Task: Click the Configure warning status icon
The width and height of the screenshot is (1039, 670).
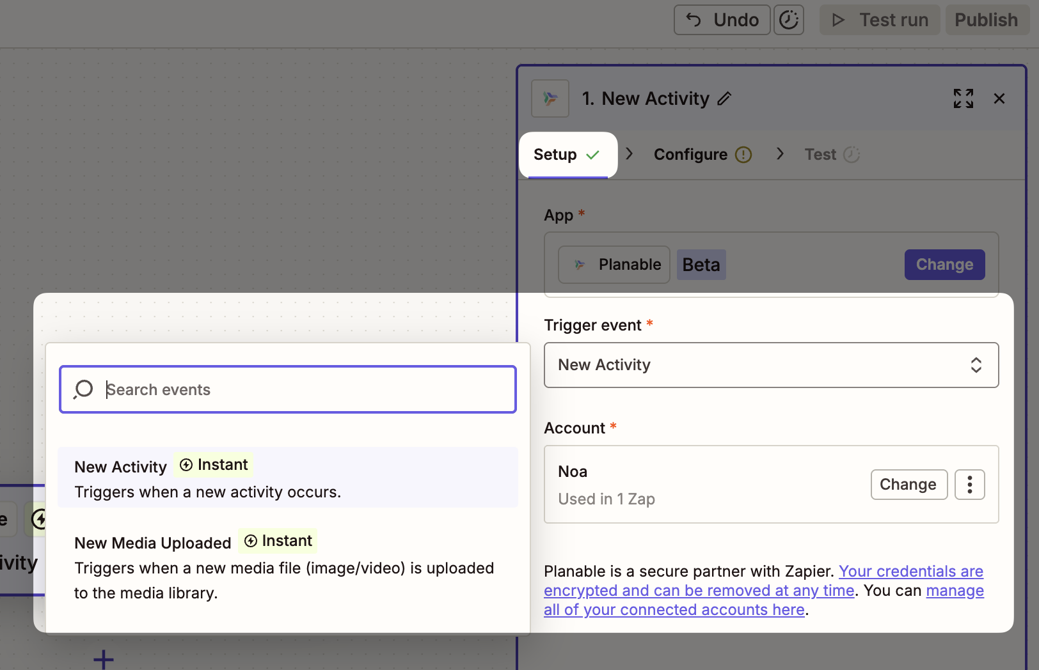Action: (743, 155)
